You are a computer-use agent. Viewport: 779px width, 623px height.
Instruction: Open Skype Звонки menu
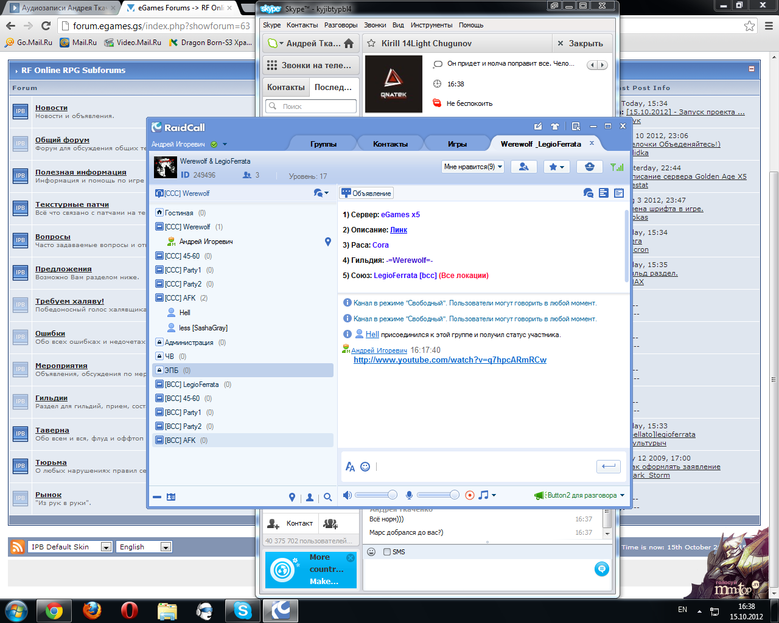tap(375, 25)
